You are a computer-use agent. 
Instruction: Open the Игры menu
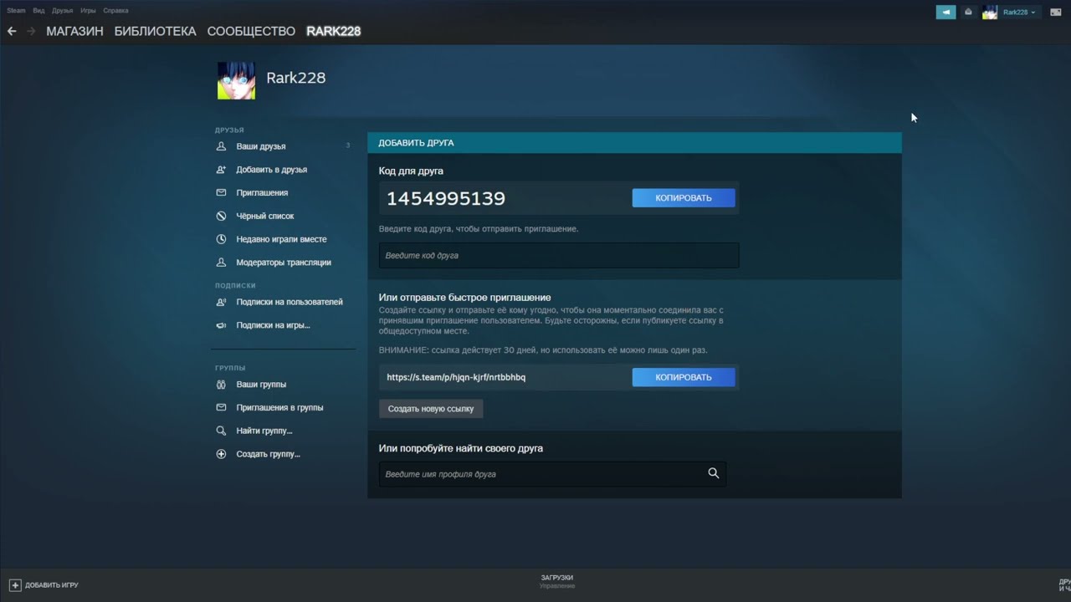88,11
